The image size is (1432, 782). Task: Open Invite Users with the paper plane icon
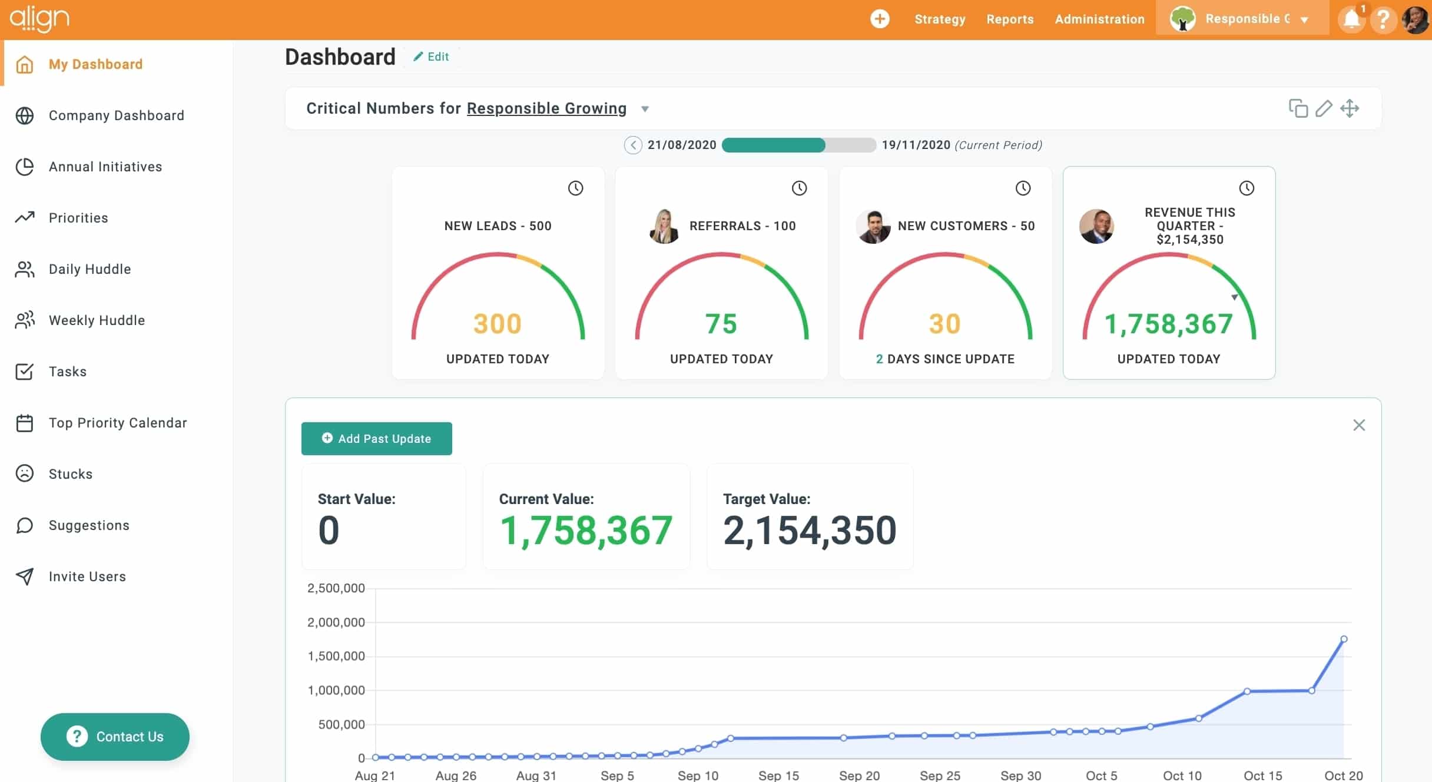click(25, 576)
